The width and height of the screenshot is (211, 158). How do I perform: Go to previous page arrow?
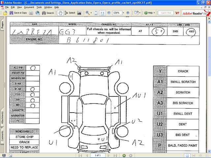87,155
